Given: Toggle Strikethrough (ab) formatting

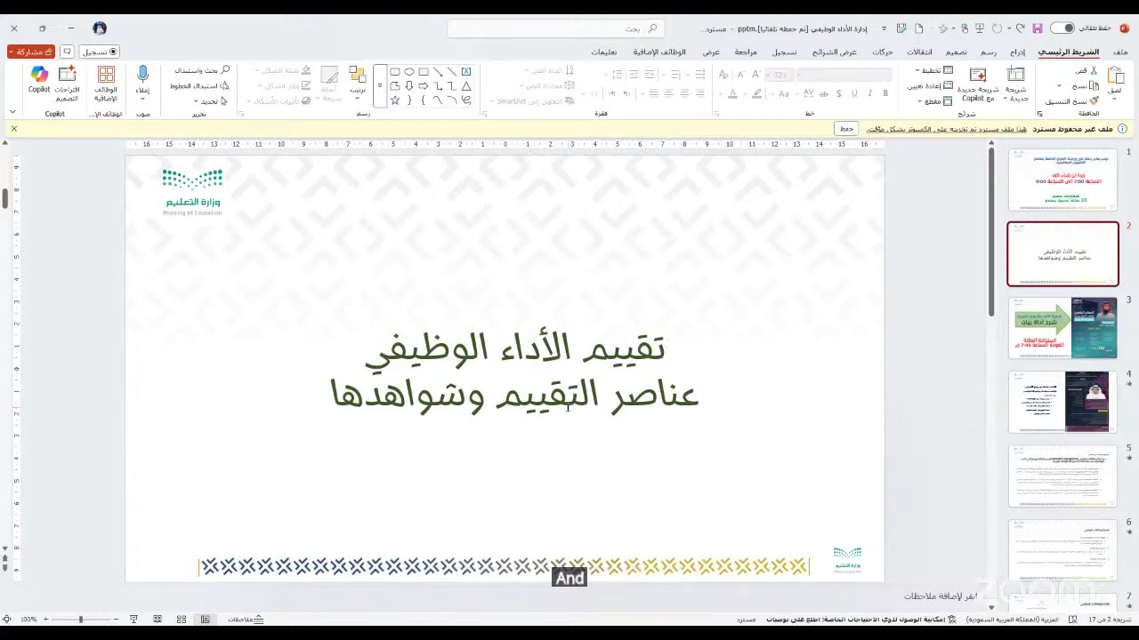Looking at the screenshot, I should (x=823, y=93).
